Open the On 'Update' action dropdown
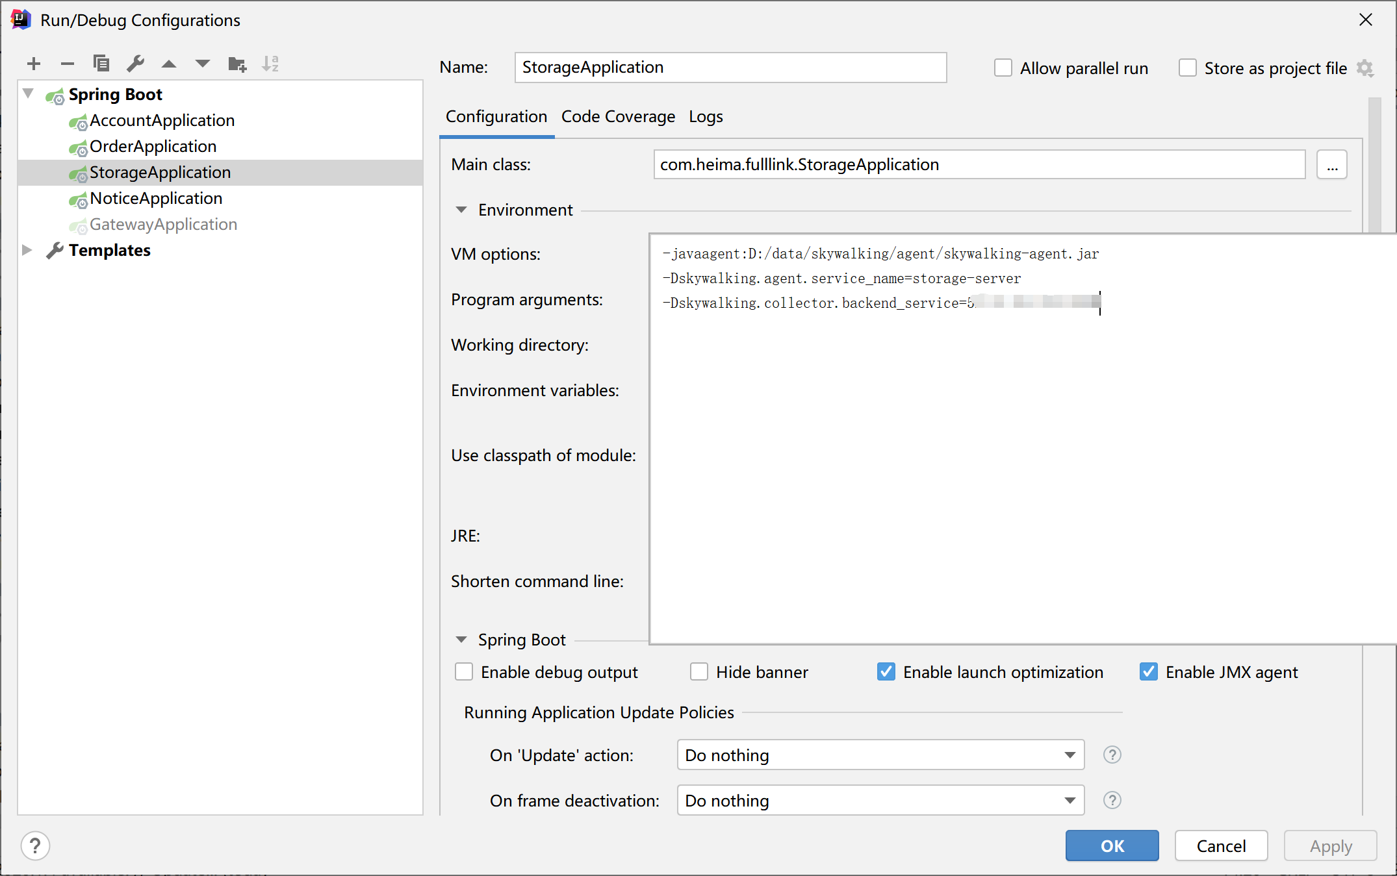 point(880,755)
